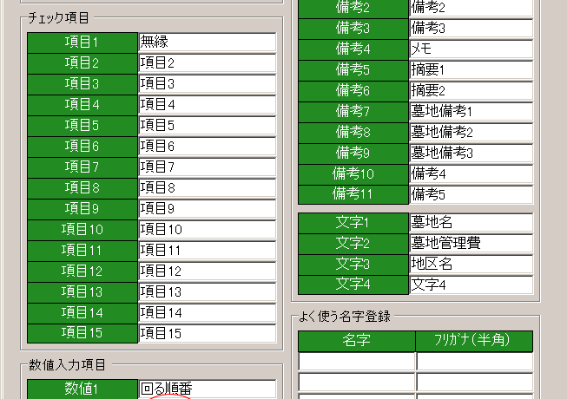Screen dimensions: 567x399
Task: Select the 項目12 text box
Action: click(208, 271)
